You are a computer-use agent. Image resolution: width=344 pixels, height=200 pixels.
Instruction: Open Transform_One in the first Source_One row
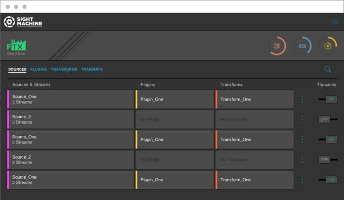(254, 99)
